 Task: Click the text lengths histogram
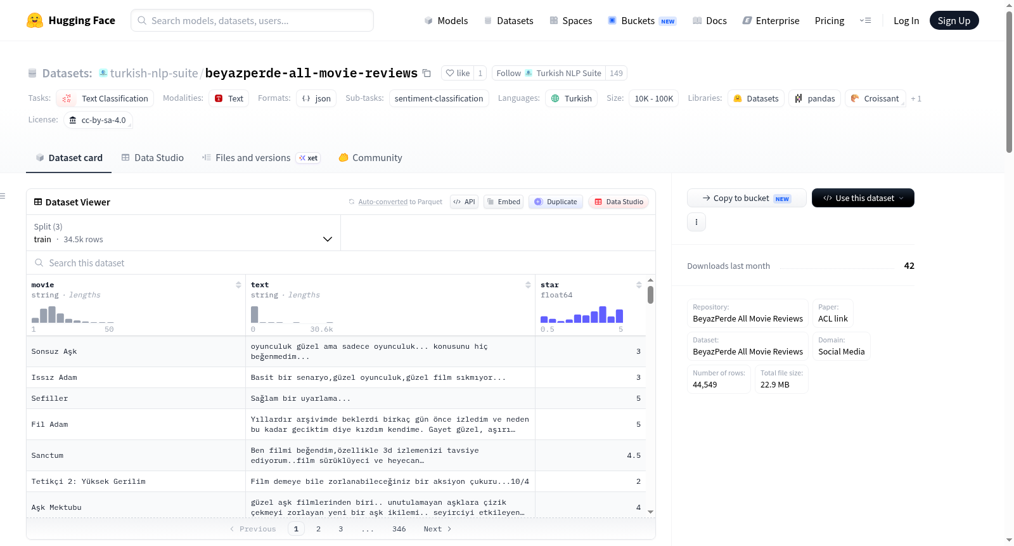pyautogui.click(x=292, y=315)
